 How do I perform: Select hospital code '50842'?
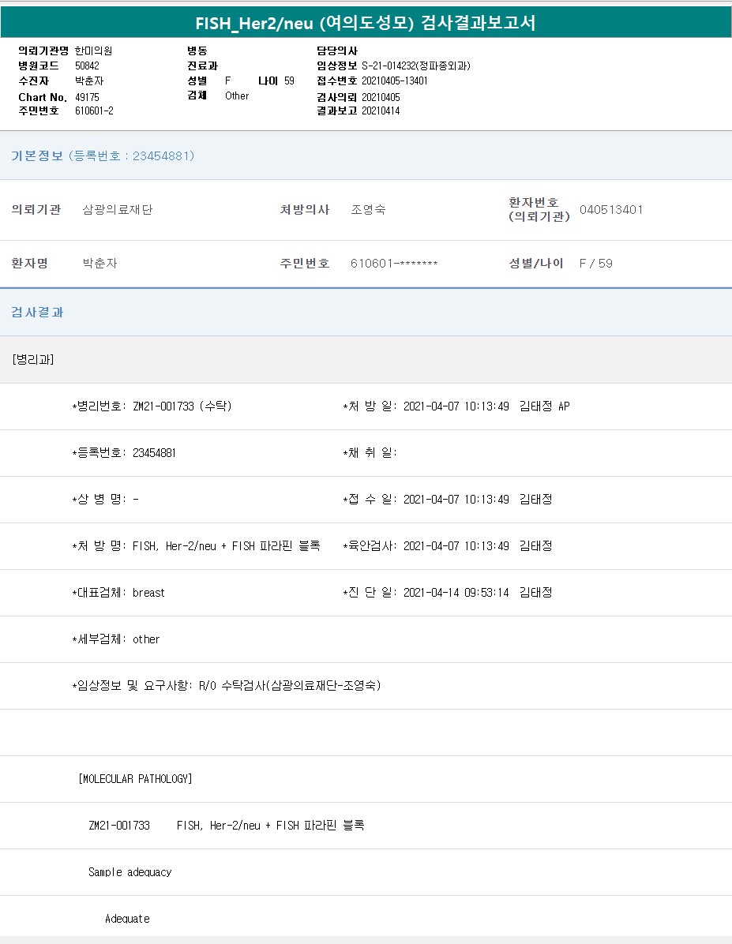(x=88, y=66)
